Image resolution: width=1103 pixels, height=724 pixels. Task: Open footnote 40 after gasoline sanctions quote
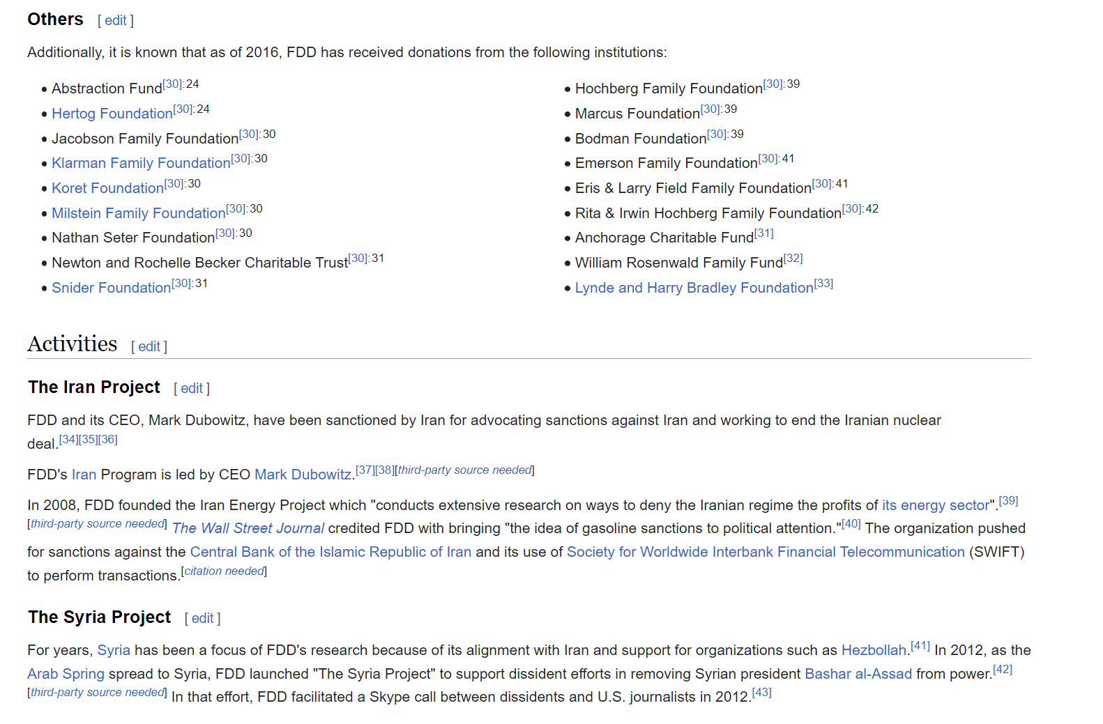coord(851,524)
